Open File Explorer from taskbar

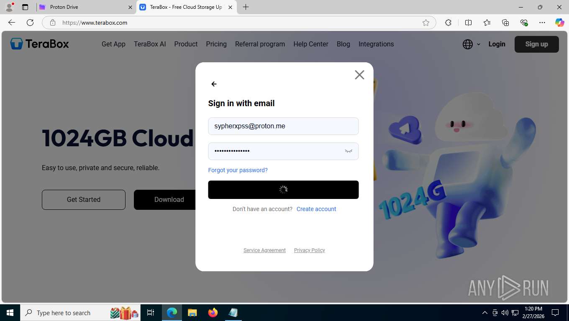(x=192, y=313)
